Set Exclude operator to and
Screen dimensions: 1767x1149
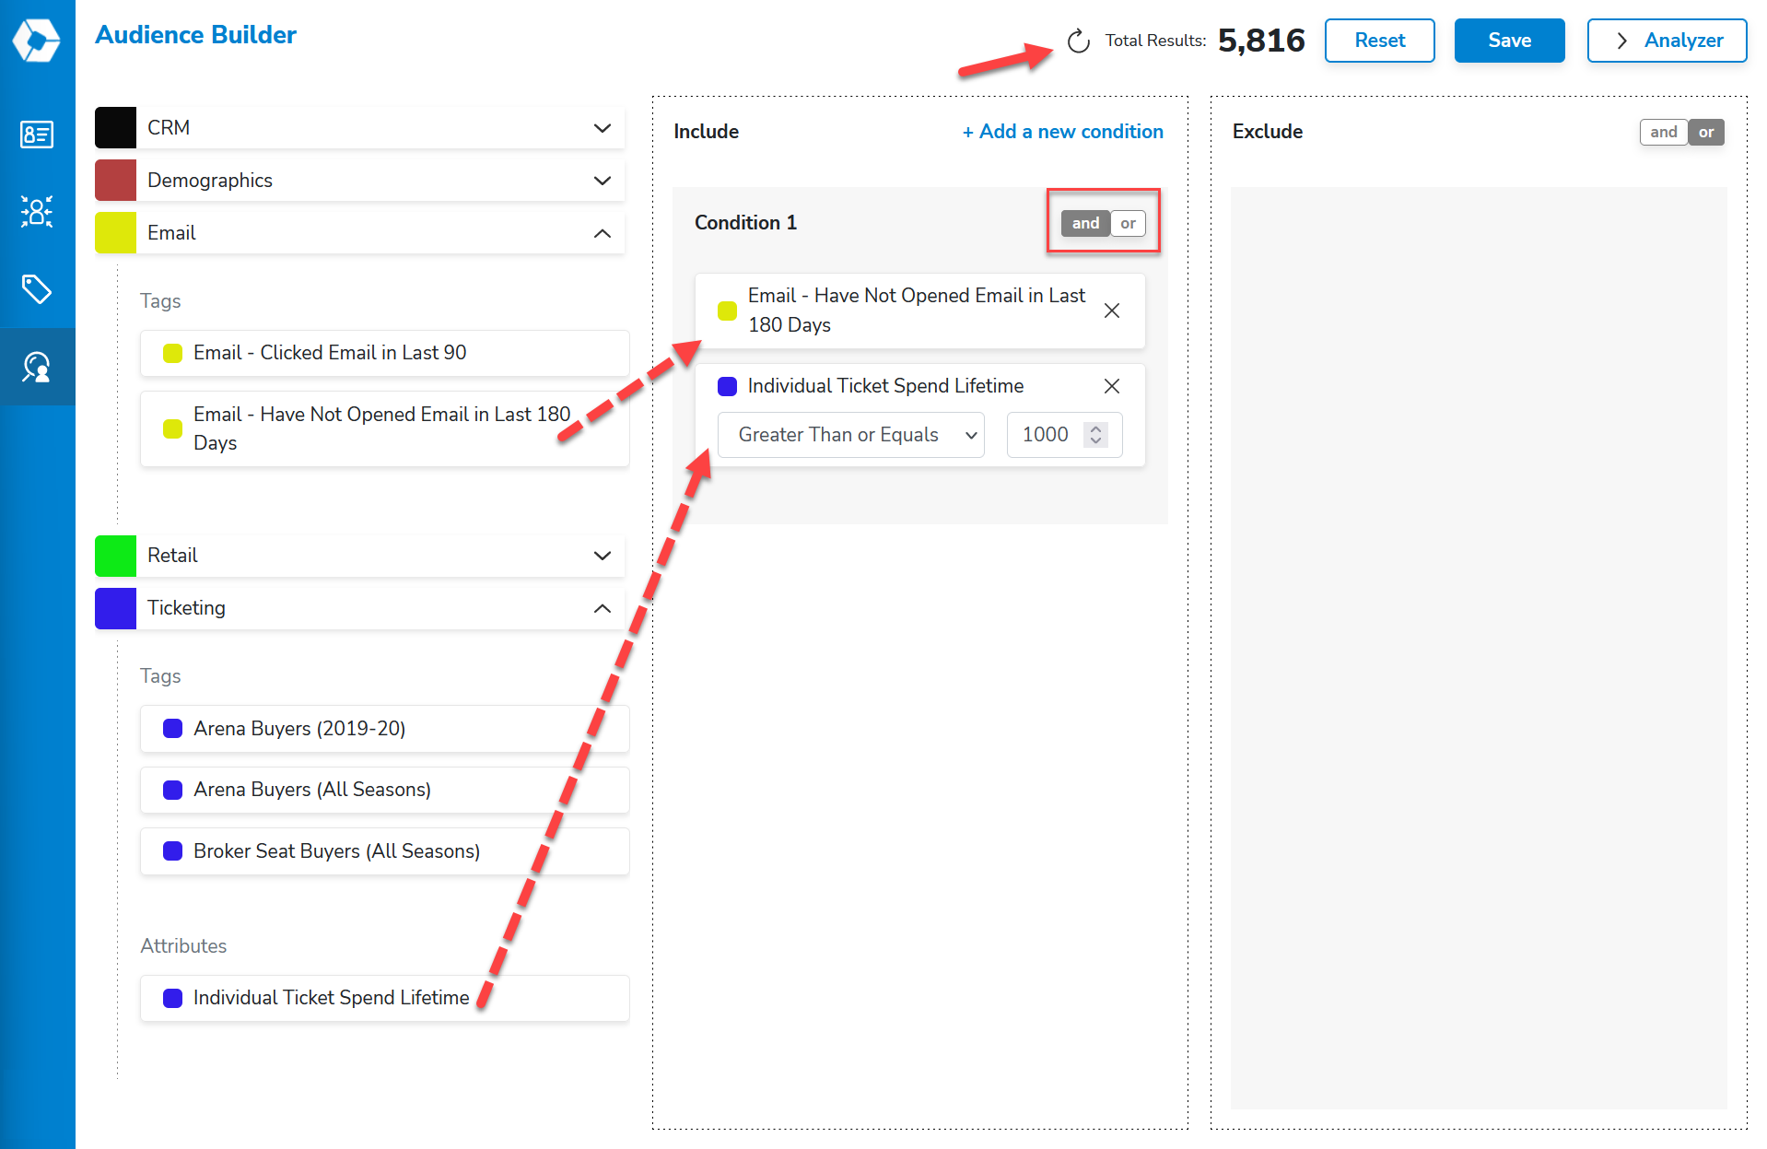(1664, 132)
